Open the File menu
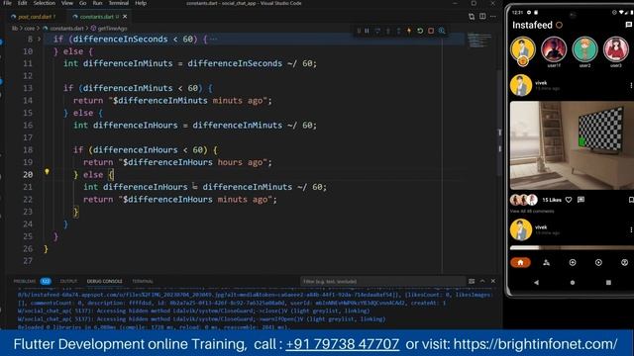Viewport: 634px width, 356px height. pyautogui.click(x=7, y=3)
